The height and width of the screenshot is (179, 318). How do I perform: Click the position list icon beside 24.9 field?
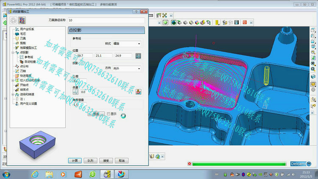click(138, 56)
